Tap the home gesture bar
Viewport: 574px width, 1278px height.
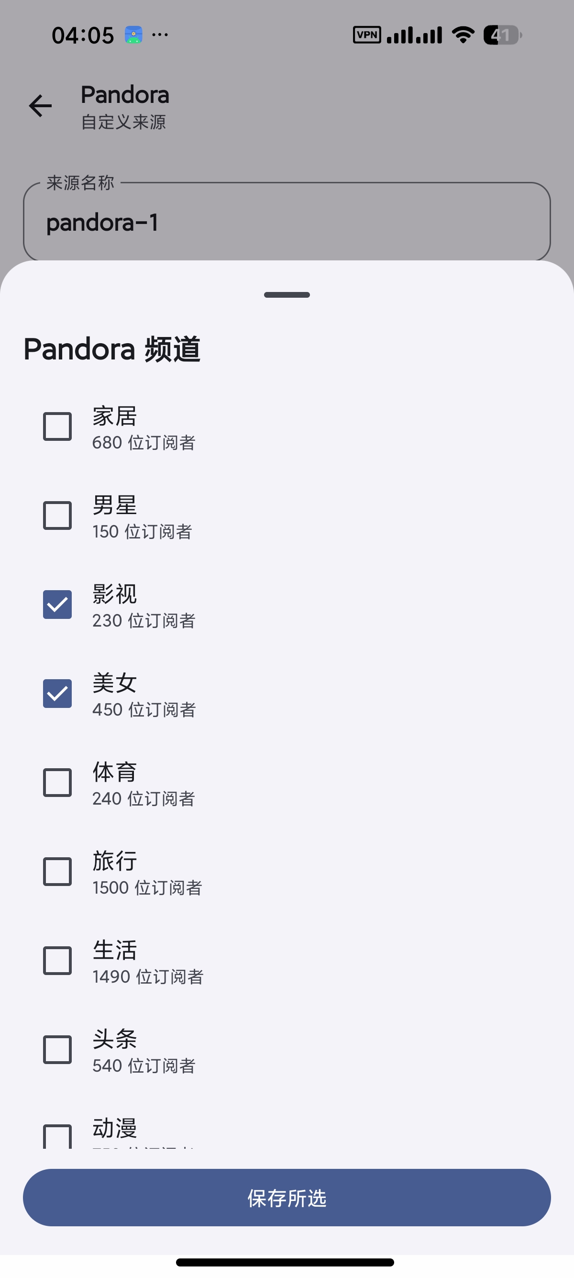(285, 1262)
